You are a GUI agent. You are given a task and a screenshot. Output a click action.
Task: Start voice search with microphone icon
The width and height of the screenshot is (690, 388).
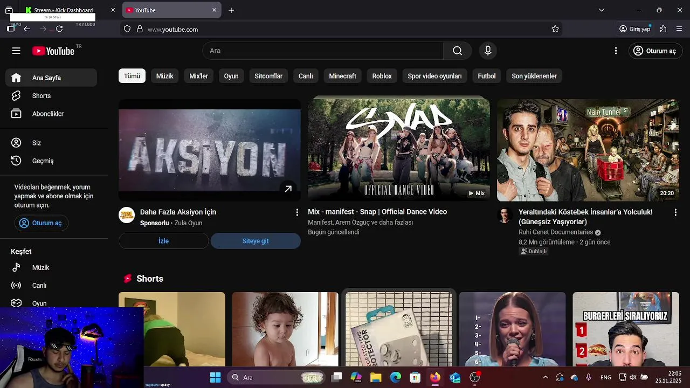[x=488, y=51]
